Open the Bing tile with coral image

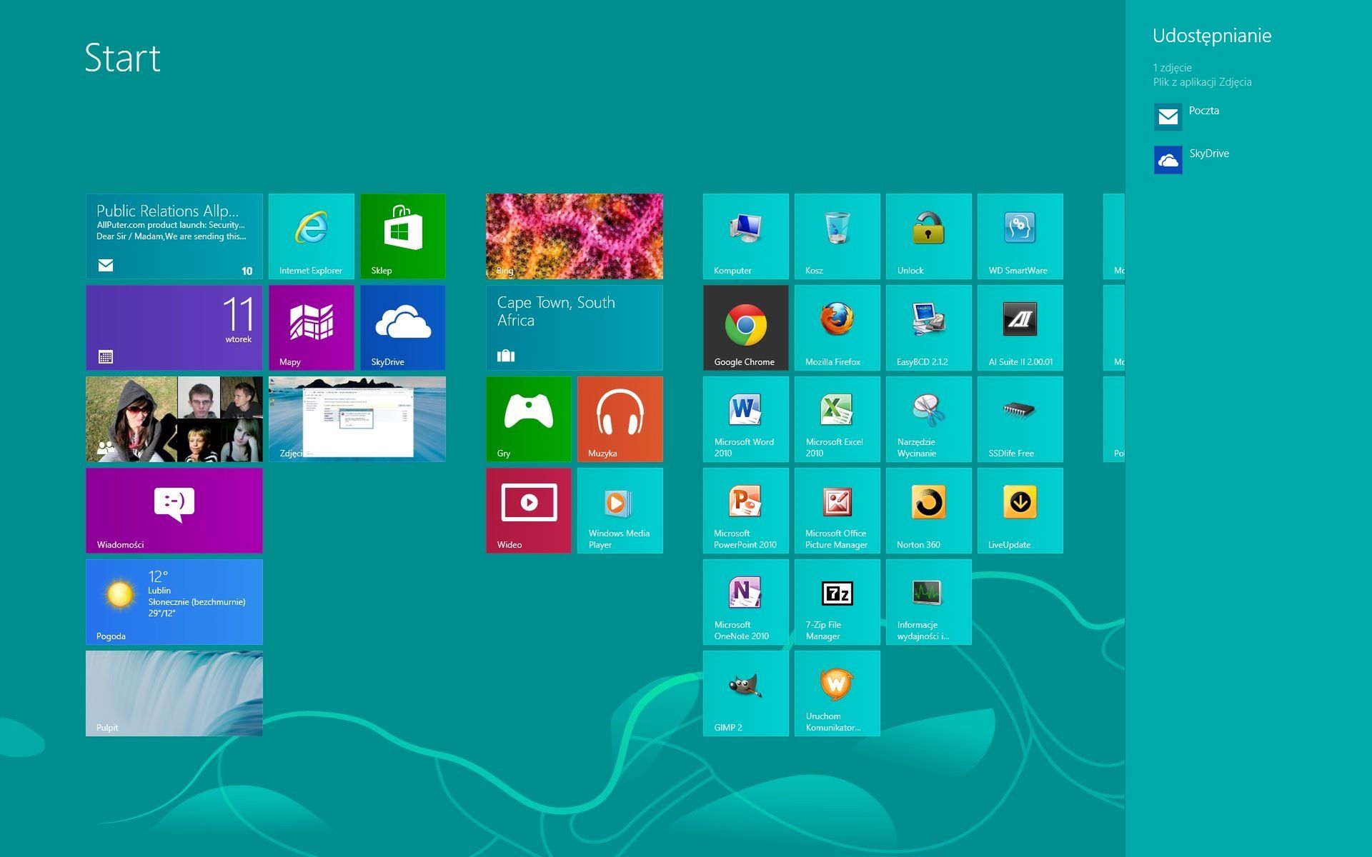point(575,236)
